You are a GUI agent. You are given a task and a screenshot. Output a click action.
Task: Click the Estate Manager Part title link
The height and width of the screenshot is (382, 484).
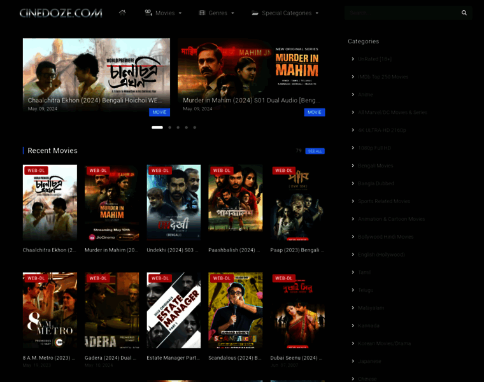point(173,358)
